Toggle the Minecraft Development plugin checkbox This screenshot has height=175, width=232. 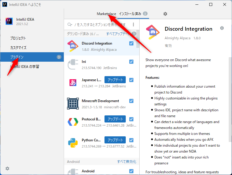point(131,101)
